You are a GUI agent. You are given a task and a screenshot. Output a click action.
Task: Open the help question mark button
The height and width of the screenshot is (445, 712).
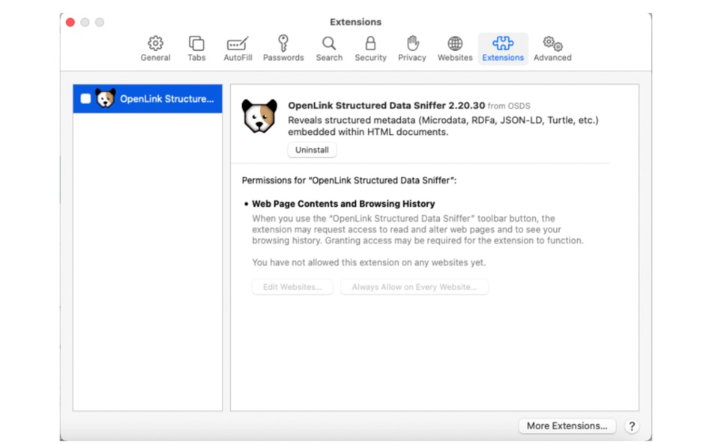632,426
